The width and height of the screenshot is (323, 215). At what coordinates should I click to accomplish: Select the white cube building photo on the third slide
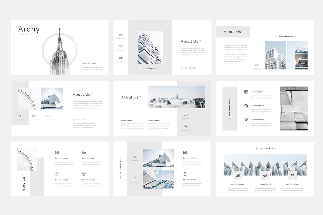tap(275, 55)
